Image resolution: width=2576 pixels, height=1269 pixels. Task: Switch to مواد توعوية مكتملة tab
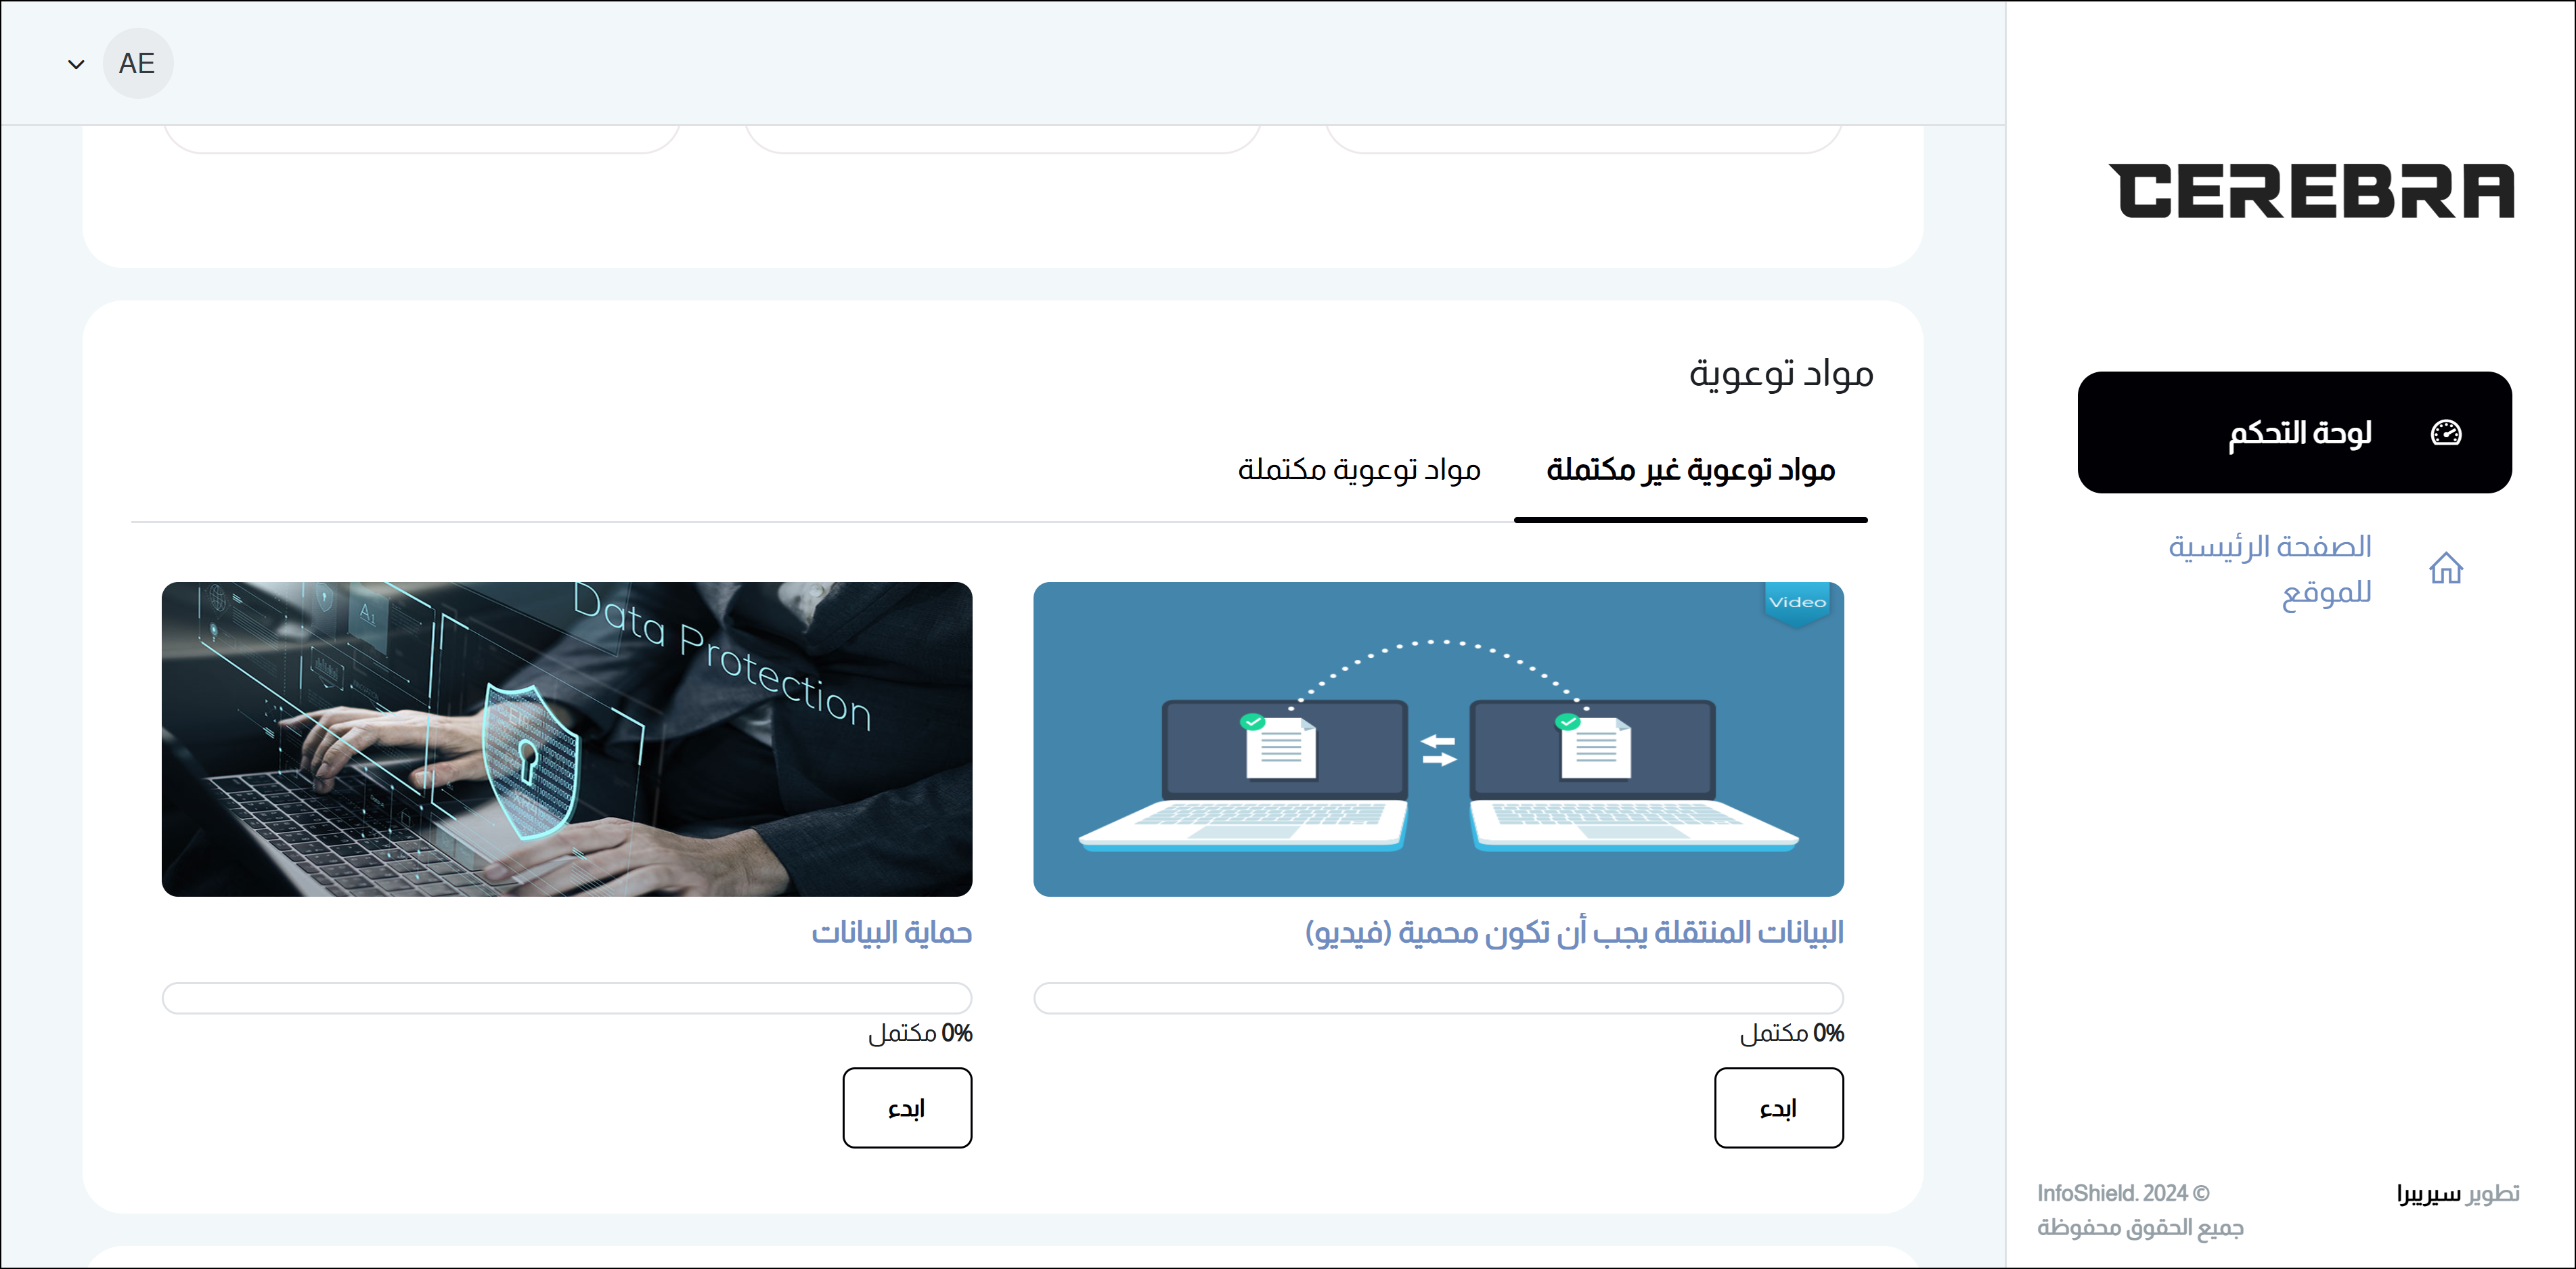tap(1359, 470)
